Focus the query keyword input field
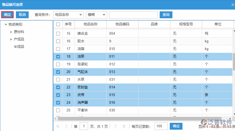Image resolution: width=235 pixels, height=131 pixels. click(x=133, y=15)
